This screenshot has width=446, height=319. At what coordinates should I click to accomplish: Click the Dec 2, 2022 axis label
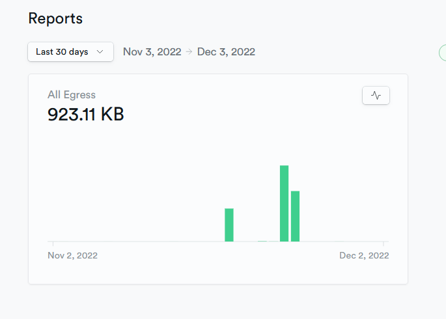coord(364,256)
